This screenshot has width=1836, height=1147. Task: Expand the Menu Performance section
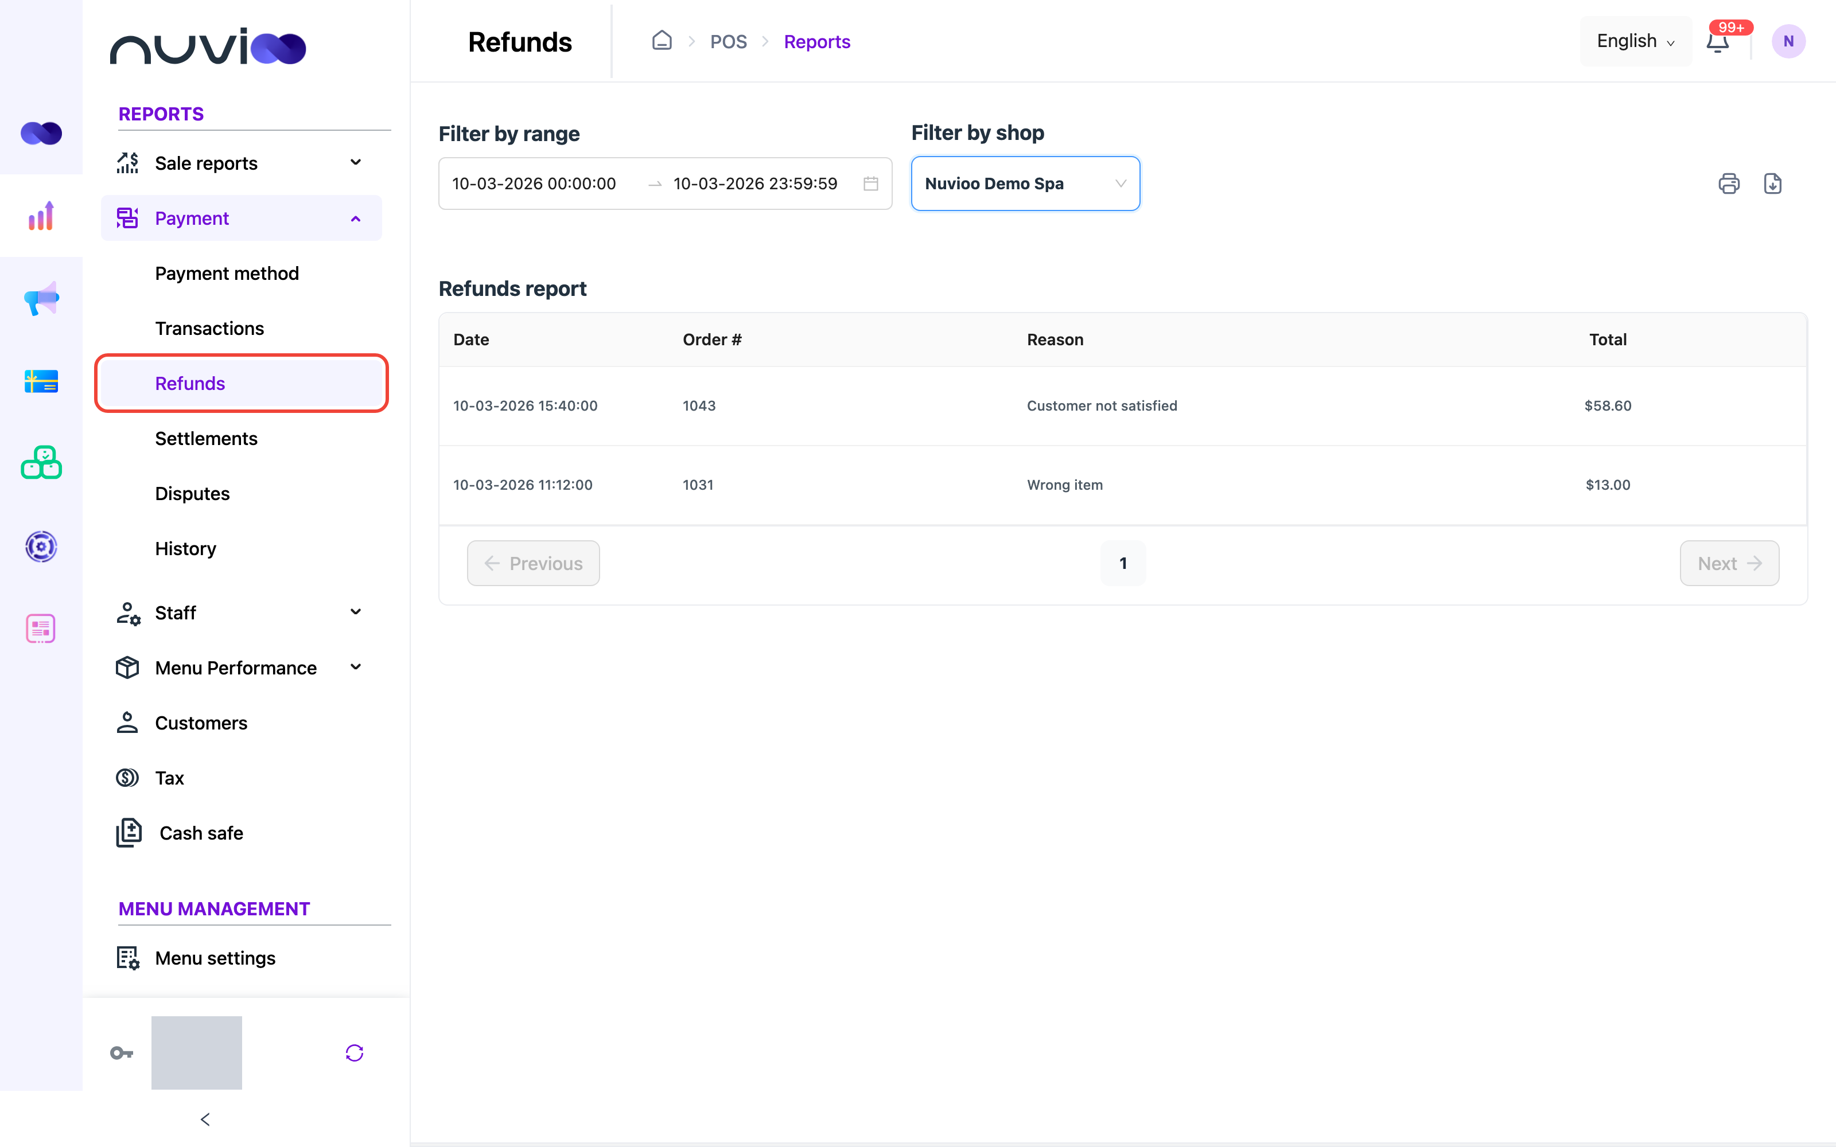tap(241, 668)
